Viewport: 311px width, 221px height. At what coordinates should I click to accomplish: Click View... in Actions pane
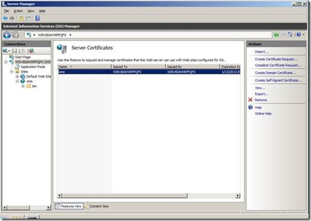point(260,88)
